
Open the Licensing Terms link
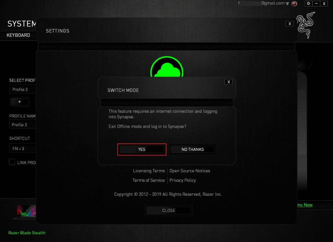pyautogui.click(x=149, y=171)
